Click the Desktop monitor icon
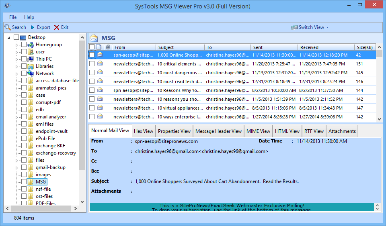The width and height of the screenshot is (386, 226). click(x=23, y=38)
